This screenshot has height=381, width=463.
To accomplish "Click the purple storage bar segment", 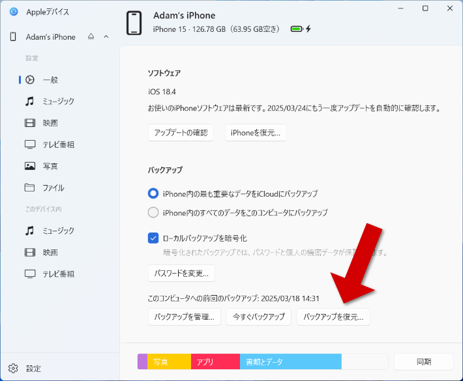I will coord(142,361).
